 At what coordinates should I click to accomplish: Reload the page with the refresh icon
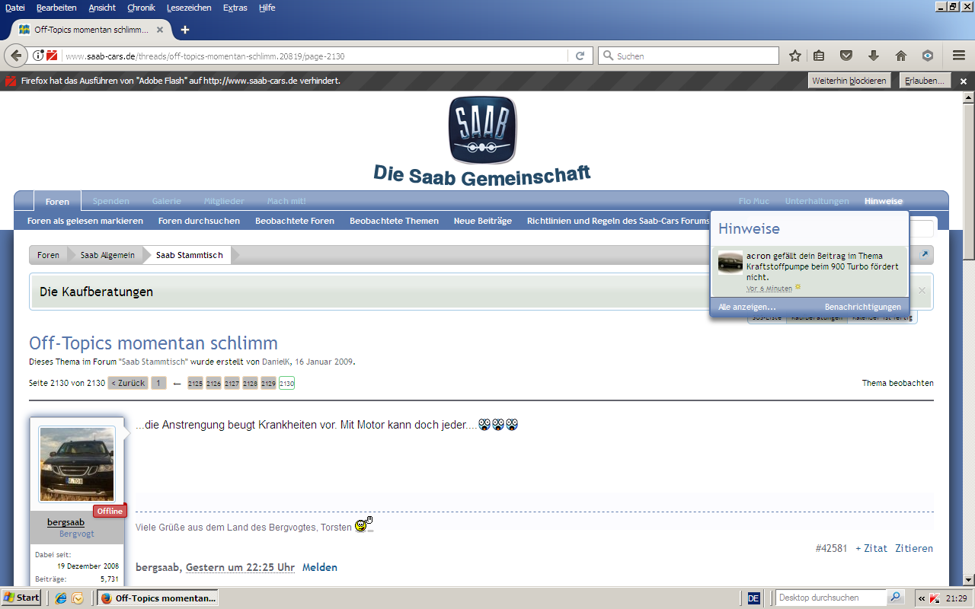pos(580,56)
